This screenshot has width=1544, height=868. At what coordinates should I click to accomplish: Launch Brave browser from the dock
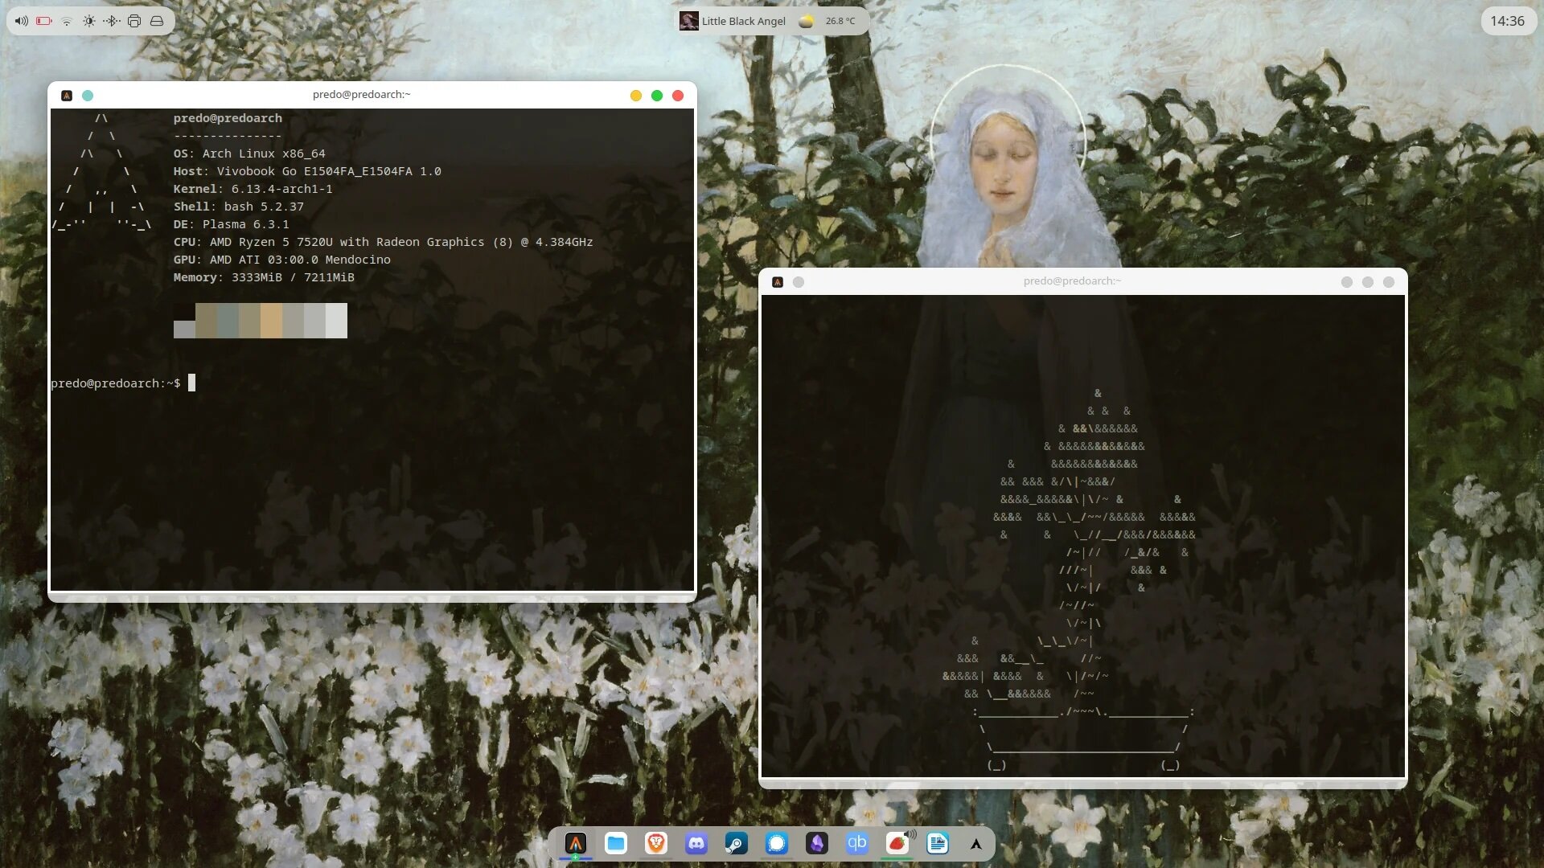[x=656, y=843]
